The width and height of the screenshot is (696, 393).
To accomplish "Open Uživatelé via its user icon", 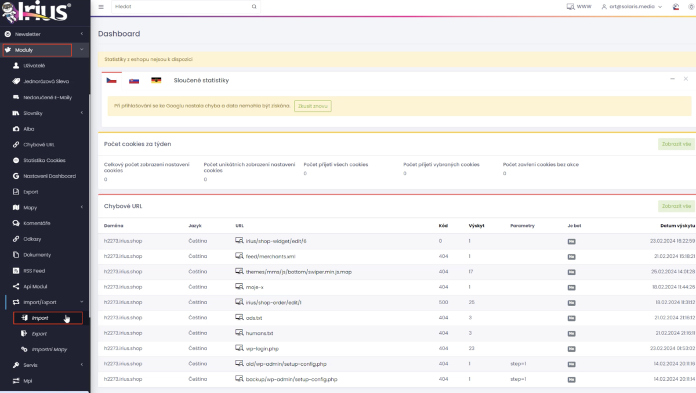I will point(16,66).
